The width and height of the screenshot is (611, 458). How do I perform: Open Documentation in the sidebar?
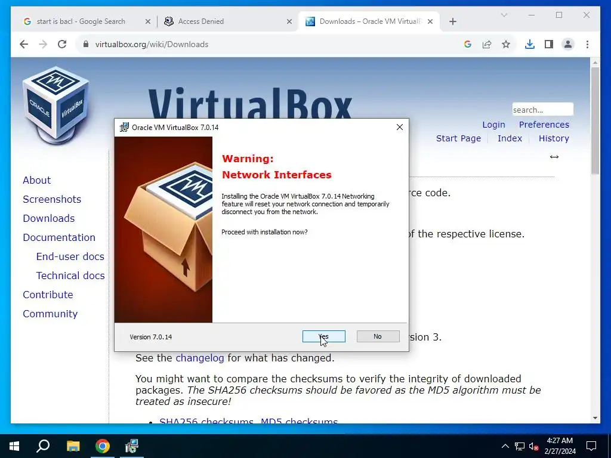59,237
